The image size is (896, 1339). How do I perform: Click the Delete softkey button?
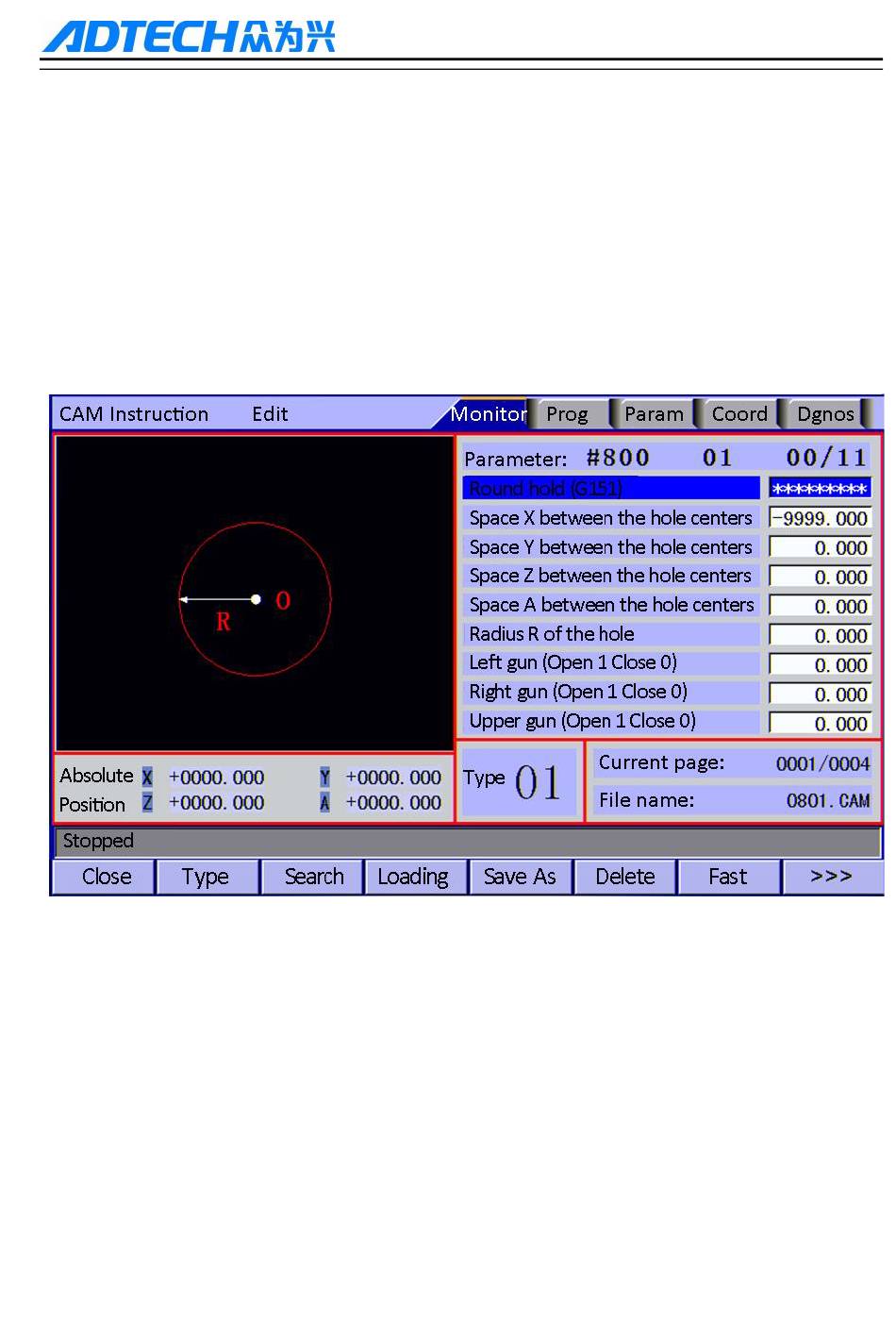point(625,877)
